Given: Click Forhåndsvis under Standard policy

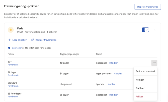Looking at the screenshot, I should [13, 86].
